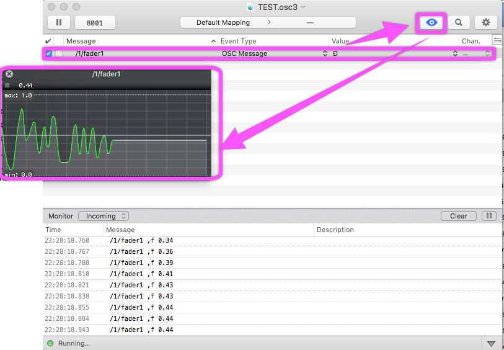Pause OSC routing with toolbar pause button

pos(59,22)
